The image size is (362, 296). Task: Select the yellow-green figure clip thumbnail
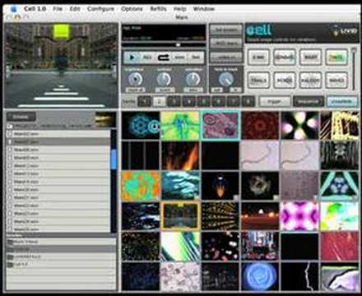pyautogui.click(x=180, y=125)
